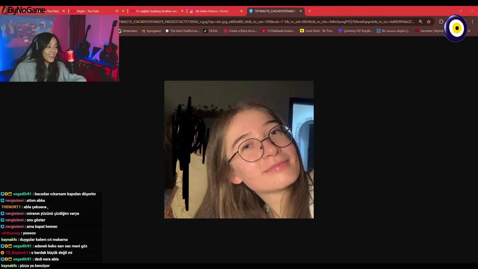Click chat message 'miranın yüzünü çizdiğim varya'
This screenshot has width=478, height=269.
point(53,214)
